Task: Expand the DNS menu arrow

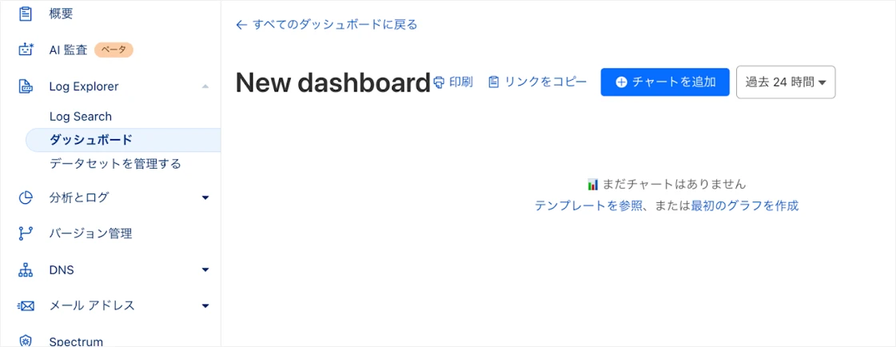Action: (x=205, y=270)
